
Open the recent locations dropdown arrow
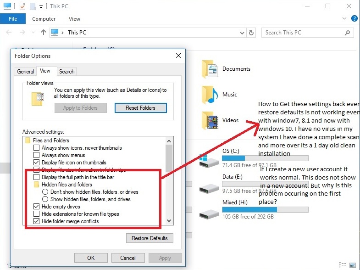pyautogui.click(x=33, y=33)
